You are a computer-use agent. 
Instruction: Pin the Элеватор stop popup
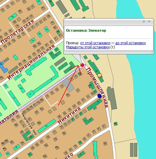tap(144, 22)
